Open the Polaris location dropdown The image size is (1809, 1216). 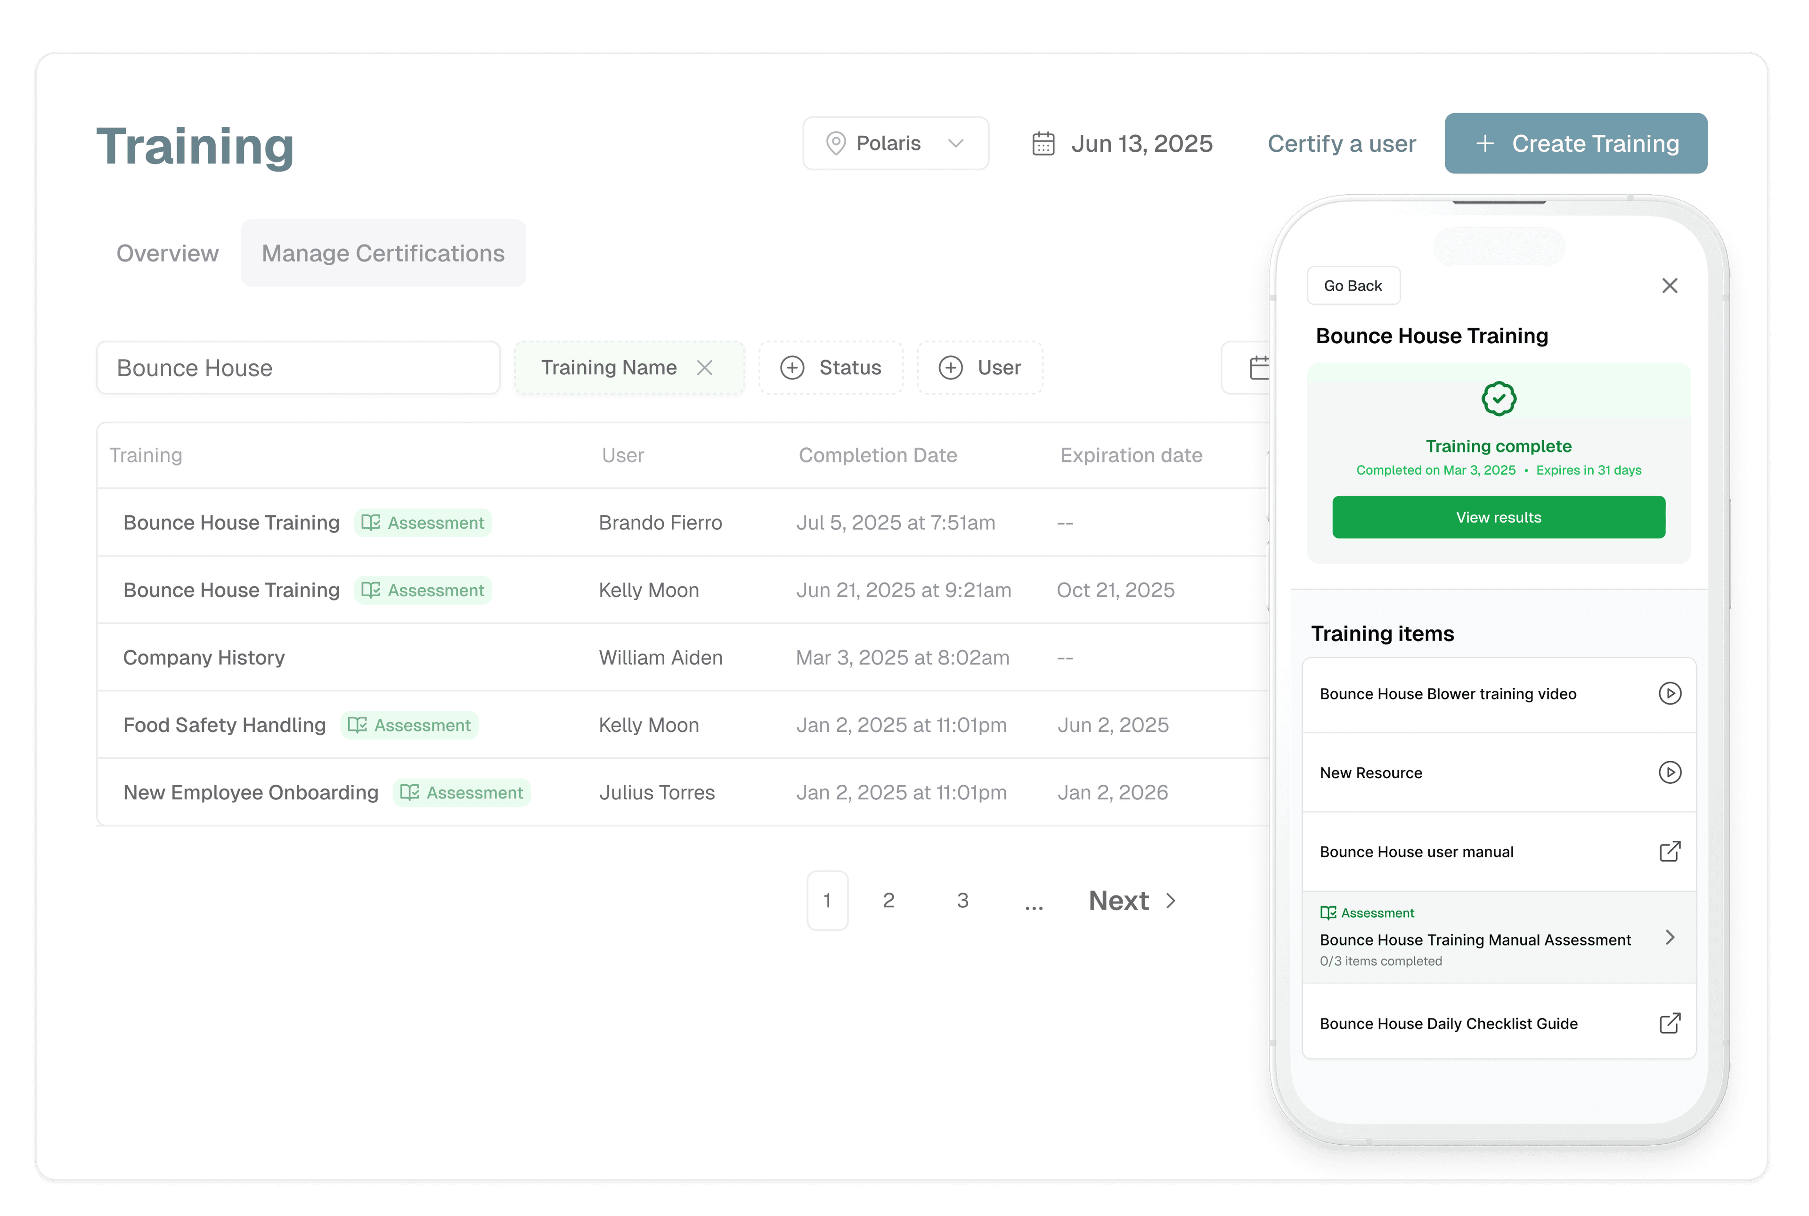(x=895, y=143)
